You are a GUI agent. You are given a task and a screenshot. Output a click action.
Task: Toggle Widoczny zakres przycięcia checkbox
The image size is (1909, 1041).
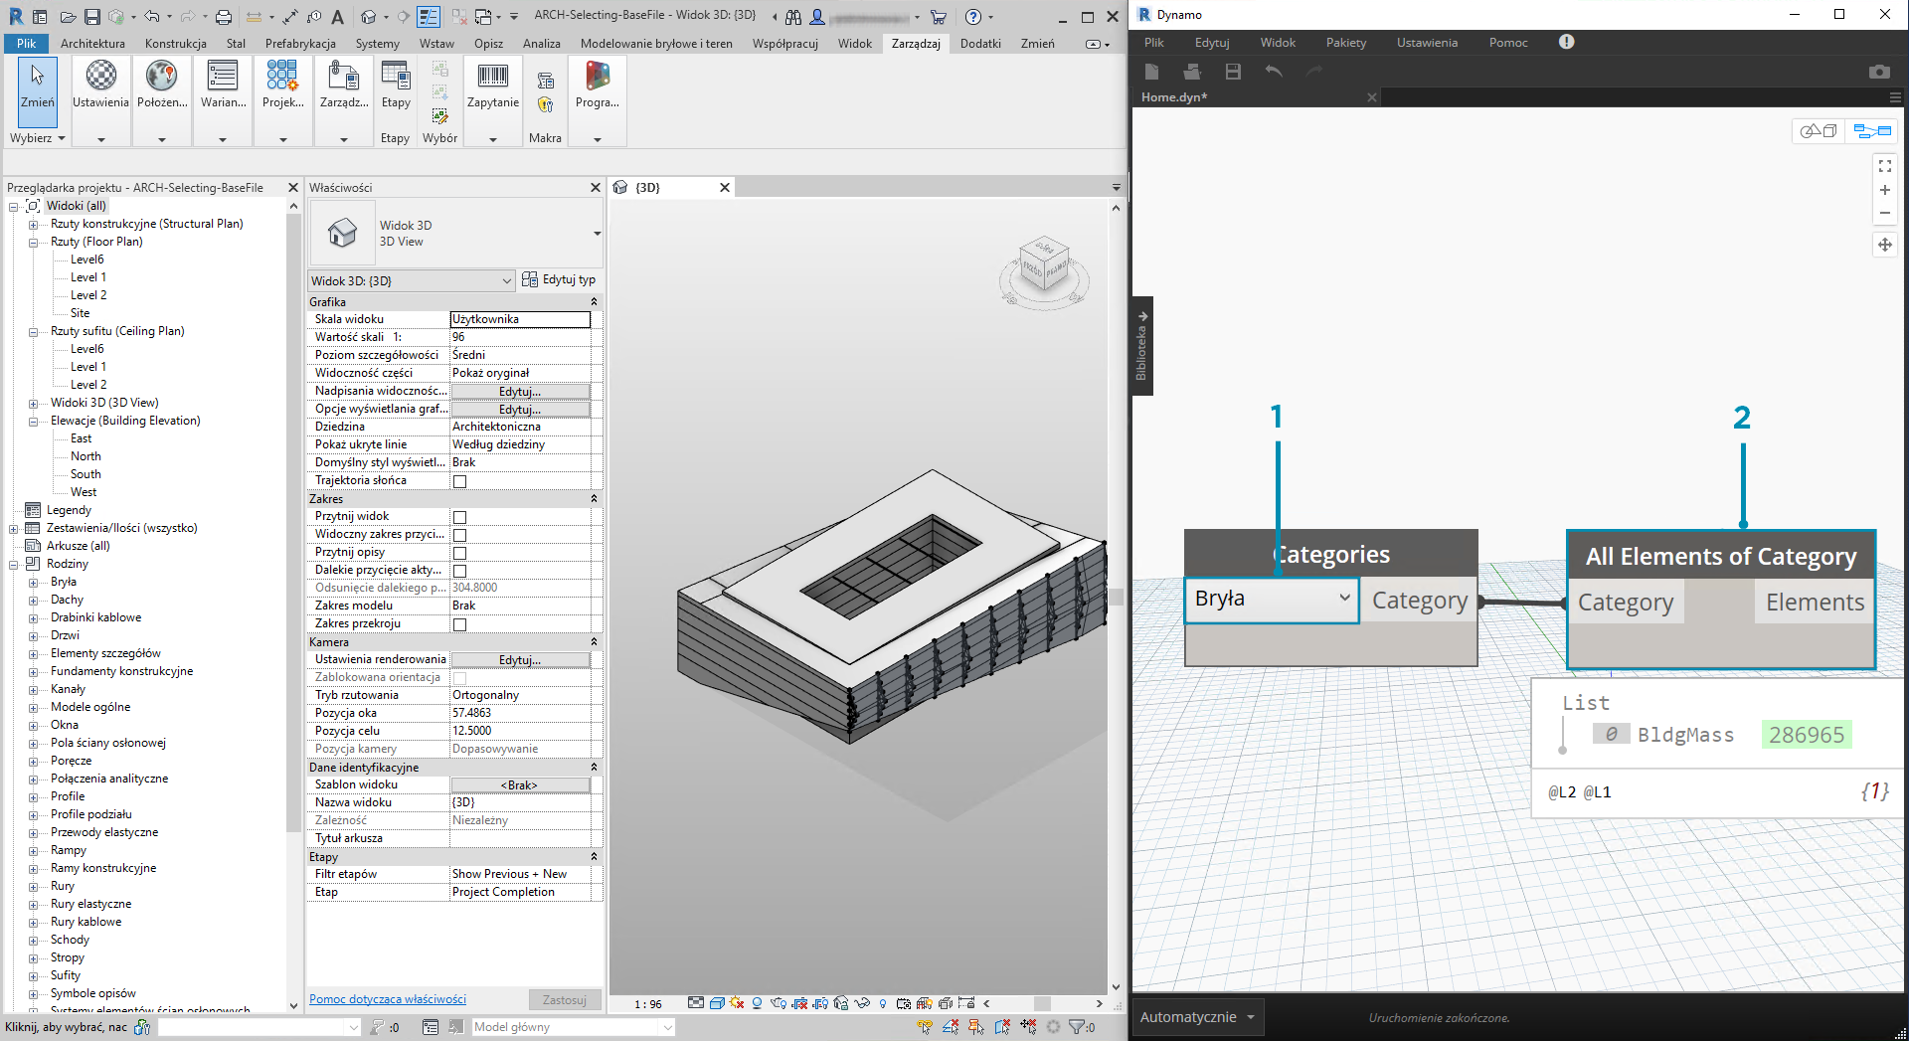(x=459, y=535)
